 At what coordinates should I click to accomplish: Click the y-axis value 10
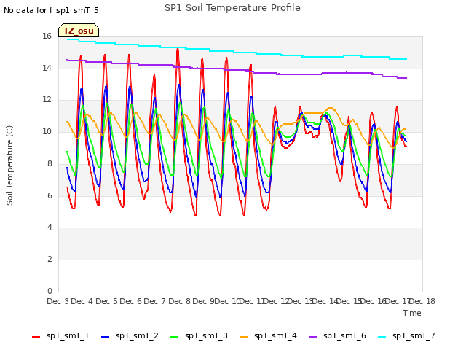(x=47, y=131)
